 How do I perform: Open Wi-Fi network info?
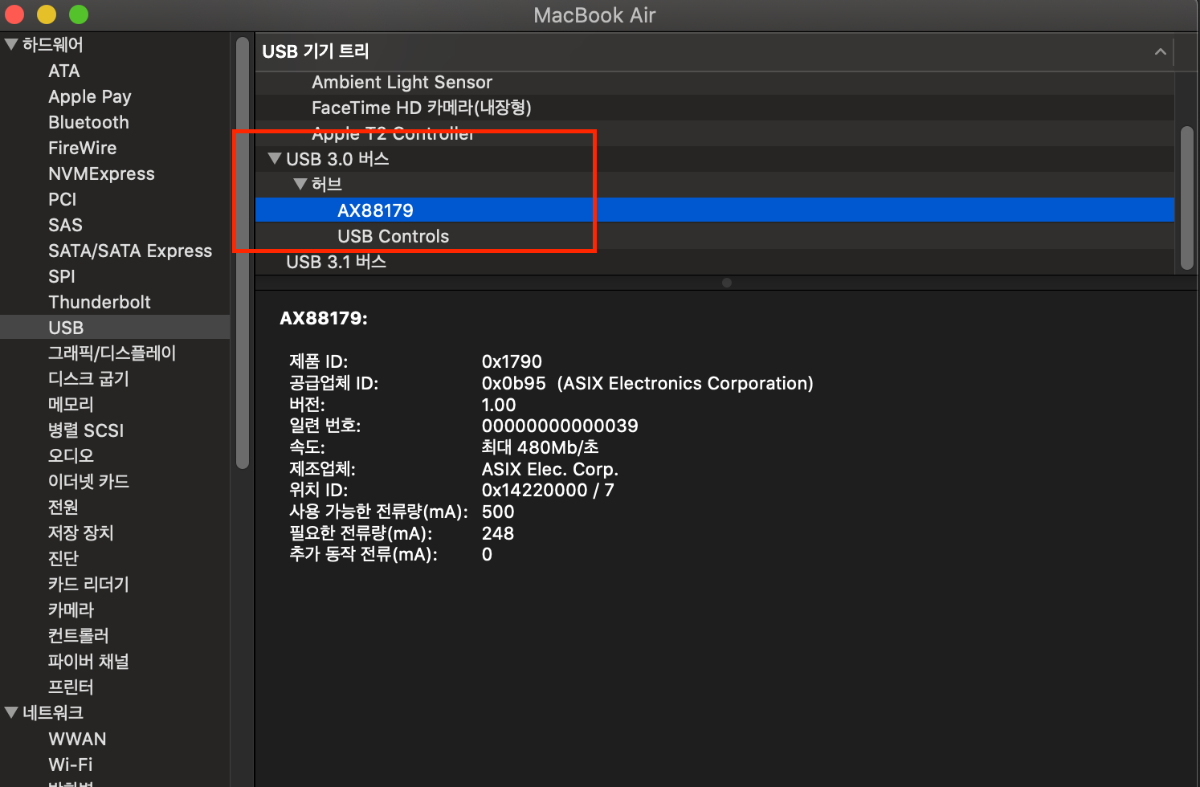(x=70, y=765)
